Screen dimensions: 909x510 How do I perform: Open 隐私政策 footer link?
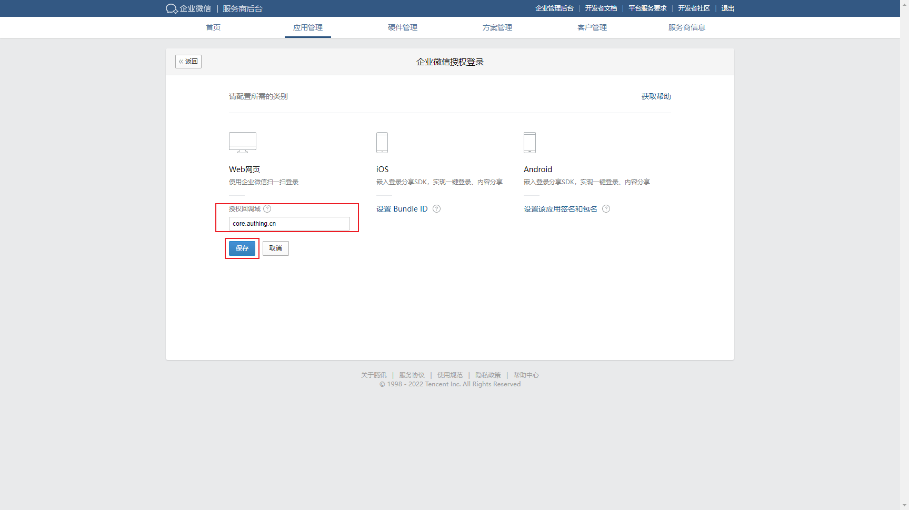[488, 375]
